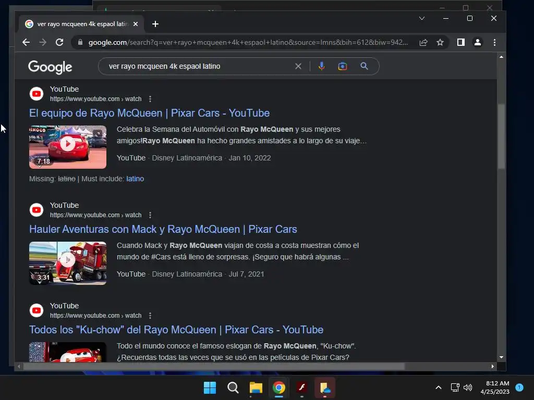
Task: Open options for 'Todos los Ku-chow' result
Action: click(150, 316)
